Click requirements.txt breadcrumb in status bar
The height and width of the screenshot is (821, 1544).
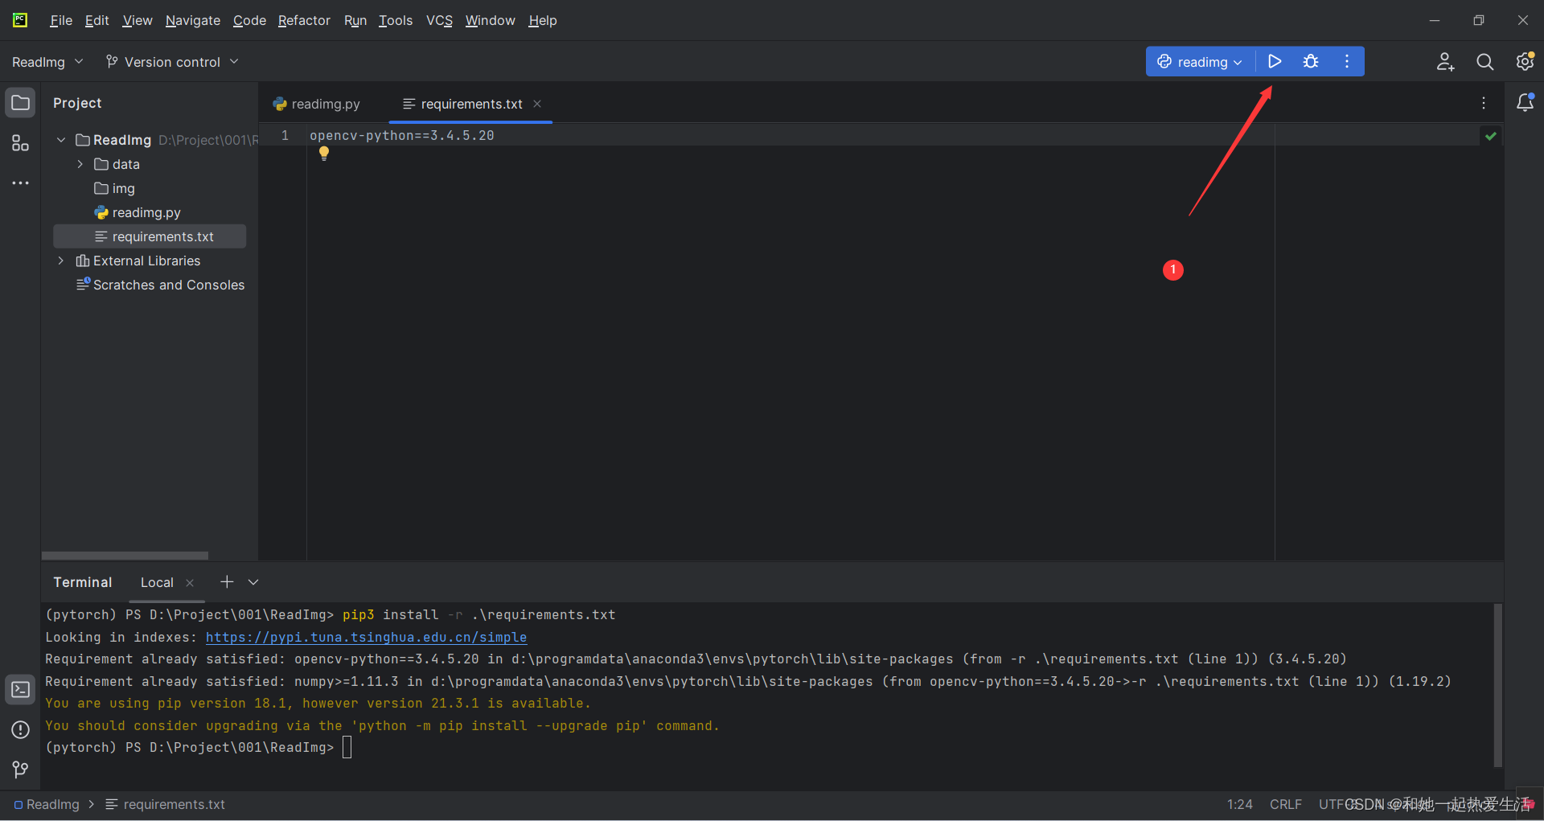(x=166, y=804)
